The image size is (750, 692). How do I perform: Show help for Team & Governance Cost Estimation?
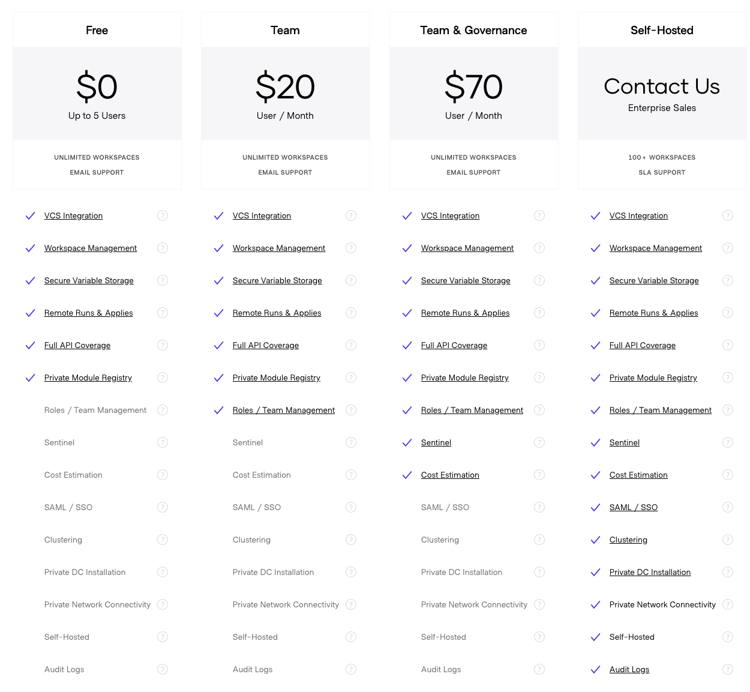click(x=539, y=475)
